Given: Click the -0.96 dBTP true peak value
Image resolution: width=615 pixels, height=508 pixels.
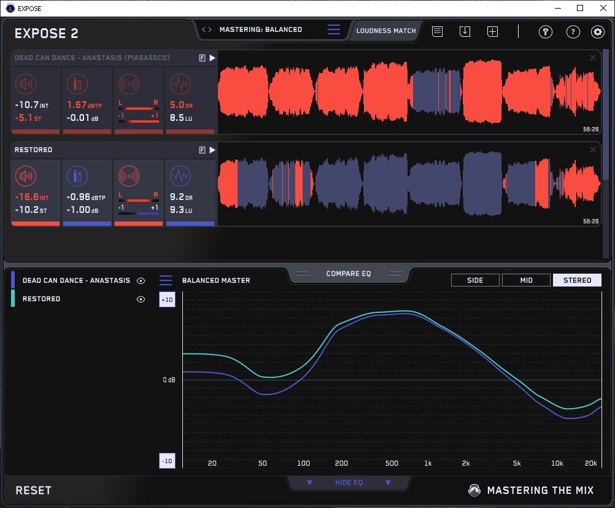Looking at the screenshot, I should [86, 197].
